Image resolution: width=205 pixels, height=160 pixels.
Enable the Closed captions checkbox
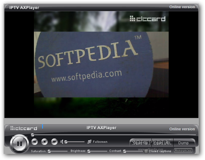pos(146,152)
